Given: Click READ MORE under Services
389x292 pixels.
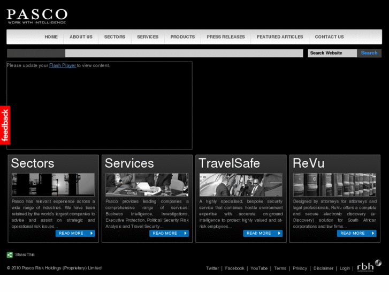Looking at the screenshot, I should click(x=169, y=234).
